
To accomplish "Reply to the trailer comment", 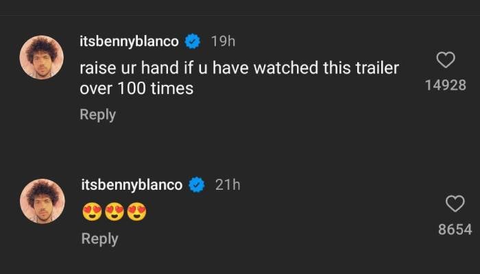I will (98, 114).
